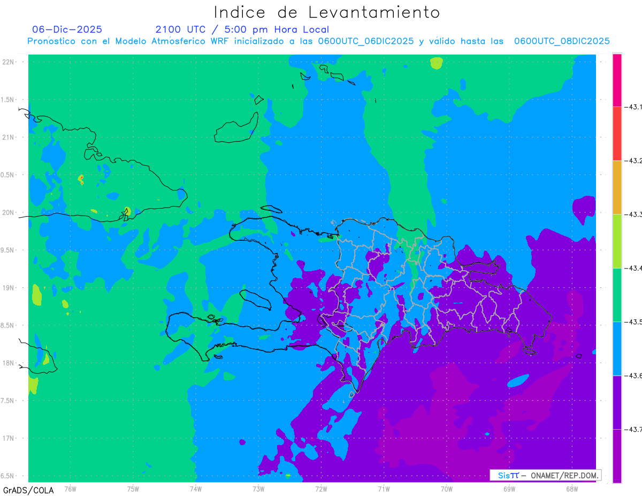Click the orange legend swatch
This screenshot has width=642, height=496.
(x=617, y=187)
